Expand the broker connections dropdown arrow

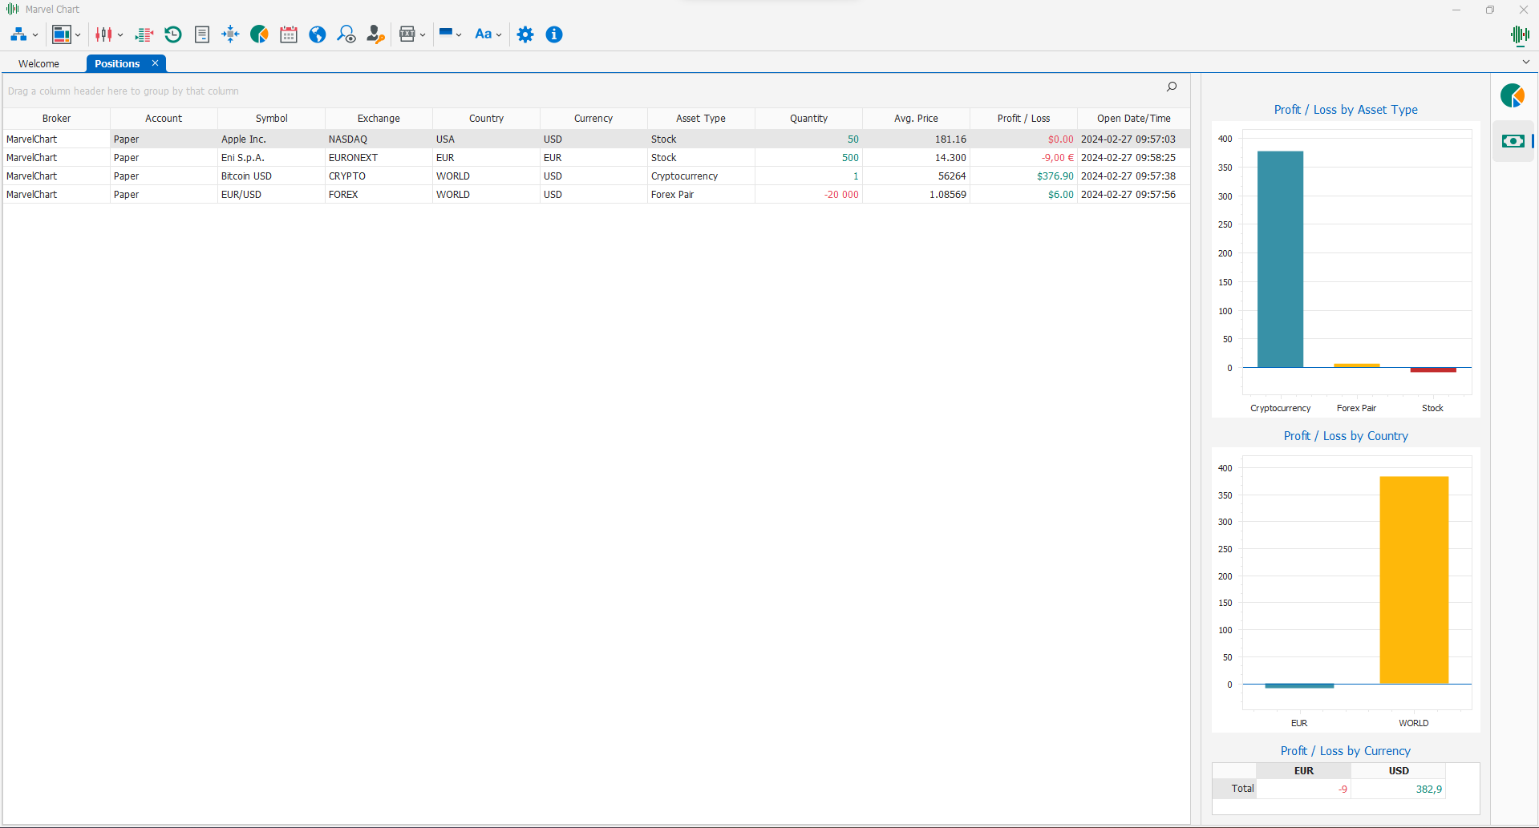[x=35, y=35]
